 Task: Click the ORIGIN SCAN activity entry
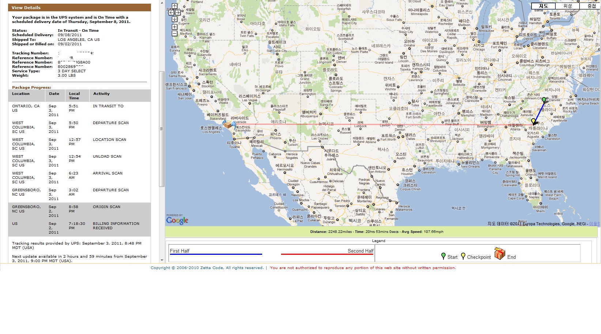pyautogui.click(x=106, y=207)
